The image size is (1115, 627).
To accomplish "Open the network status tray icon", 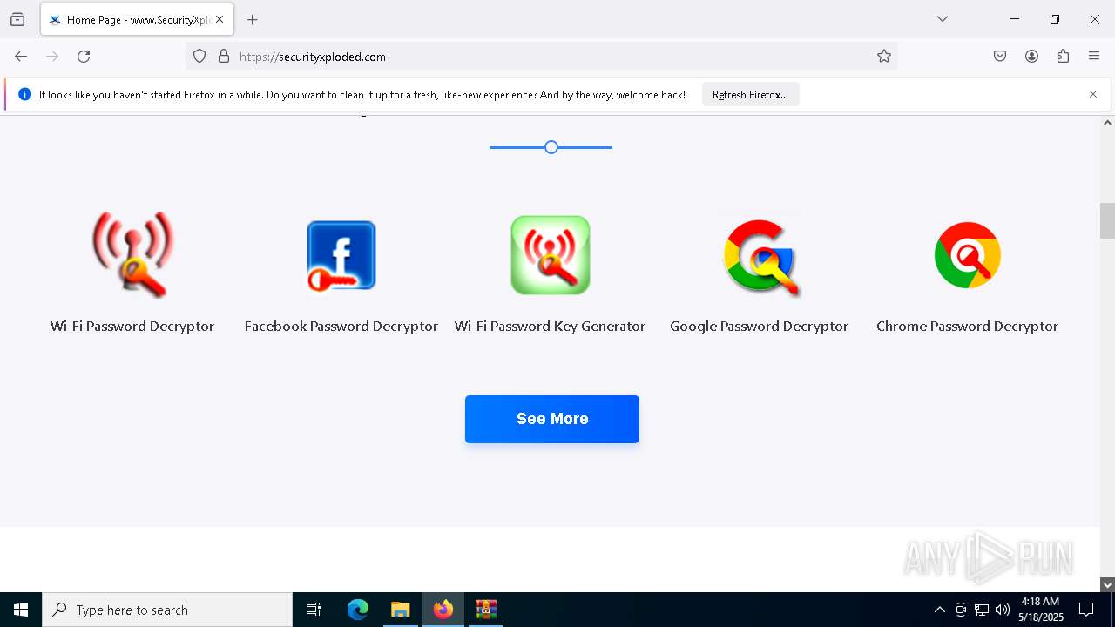I will coord(982,610).
